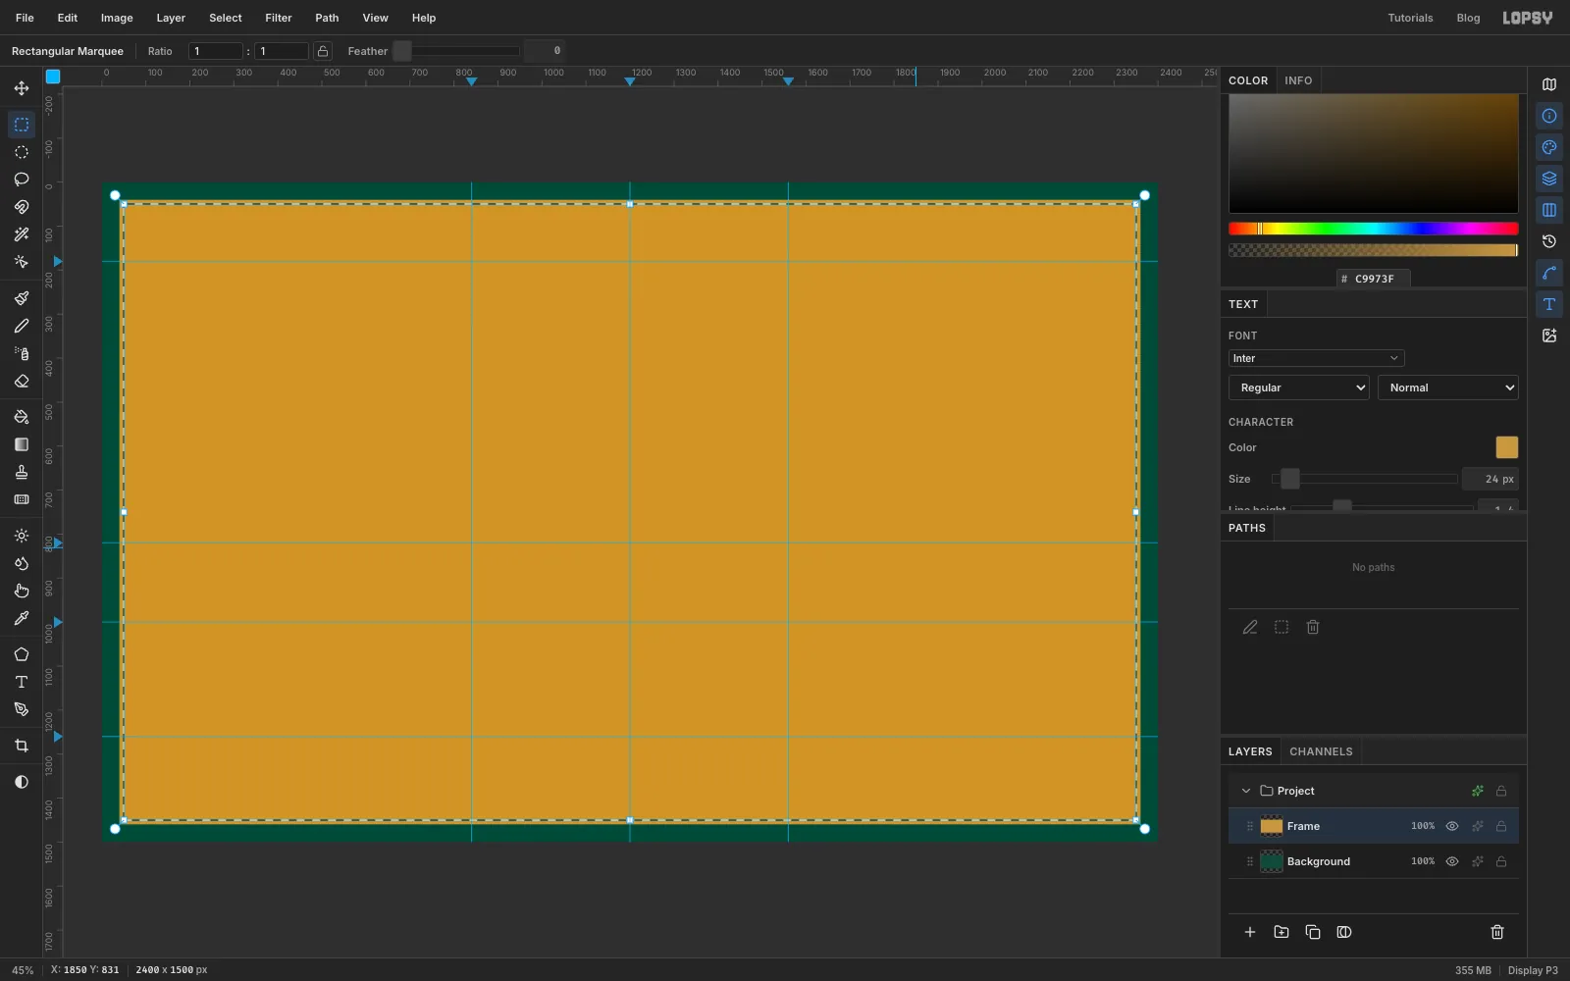Open the History panel icon

click(x=1549, y=241)
